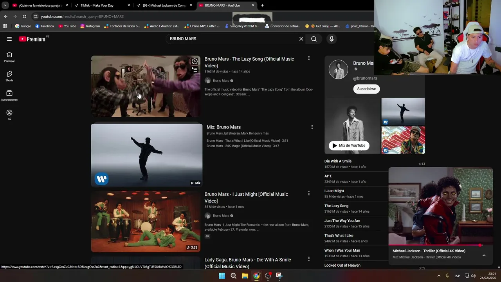
Task: Open The Lazy Song video title
Action: click(x=249, y=62)
